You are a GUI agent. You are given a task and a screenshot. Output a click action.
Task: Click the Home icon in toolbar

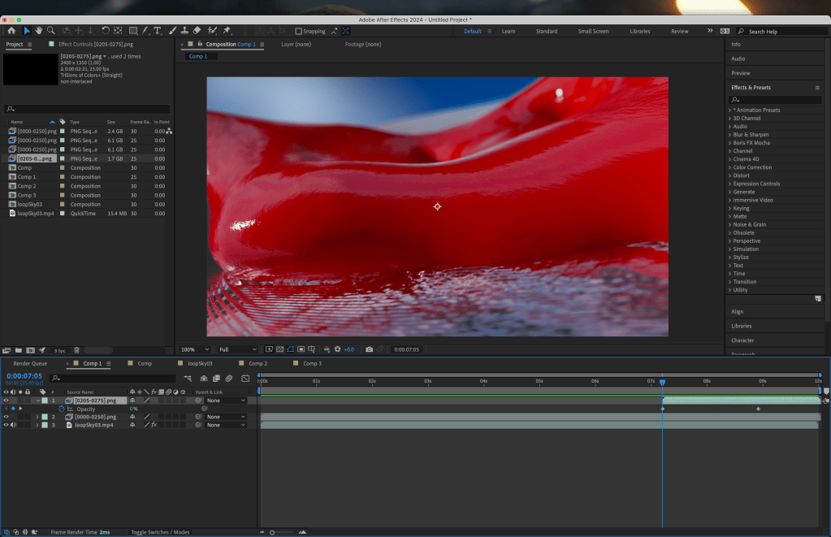point(11,31)
